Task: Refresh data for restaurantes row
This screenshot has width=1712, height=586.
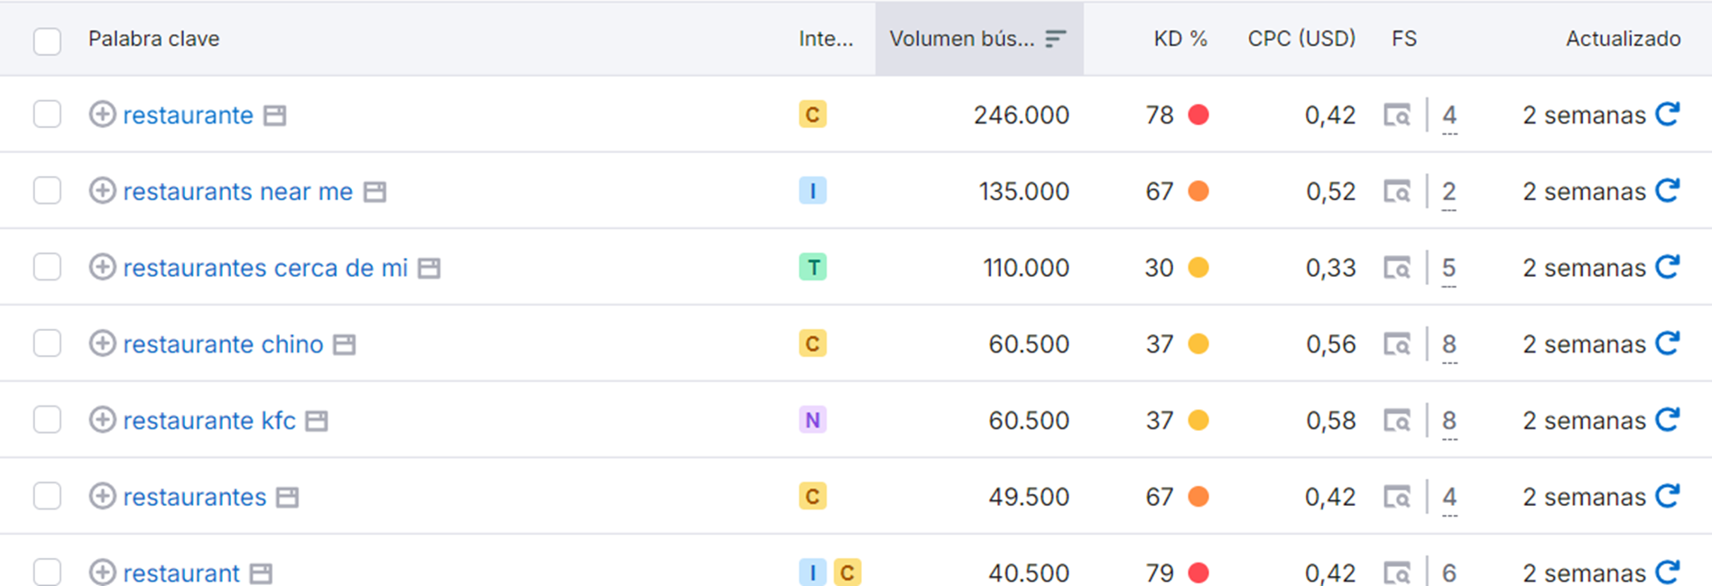Action: tap(1667, 497)
